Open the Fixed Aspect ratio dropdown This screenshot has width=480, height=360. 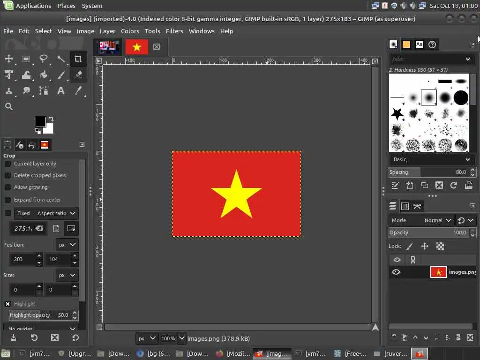click(x=46, y=213)
